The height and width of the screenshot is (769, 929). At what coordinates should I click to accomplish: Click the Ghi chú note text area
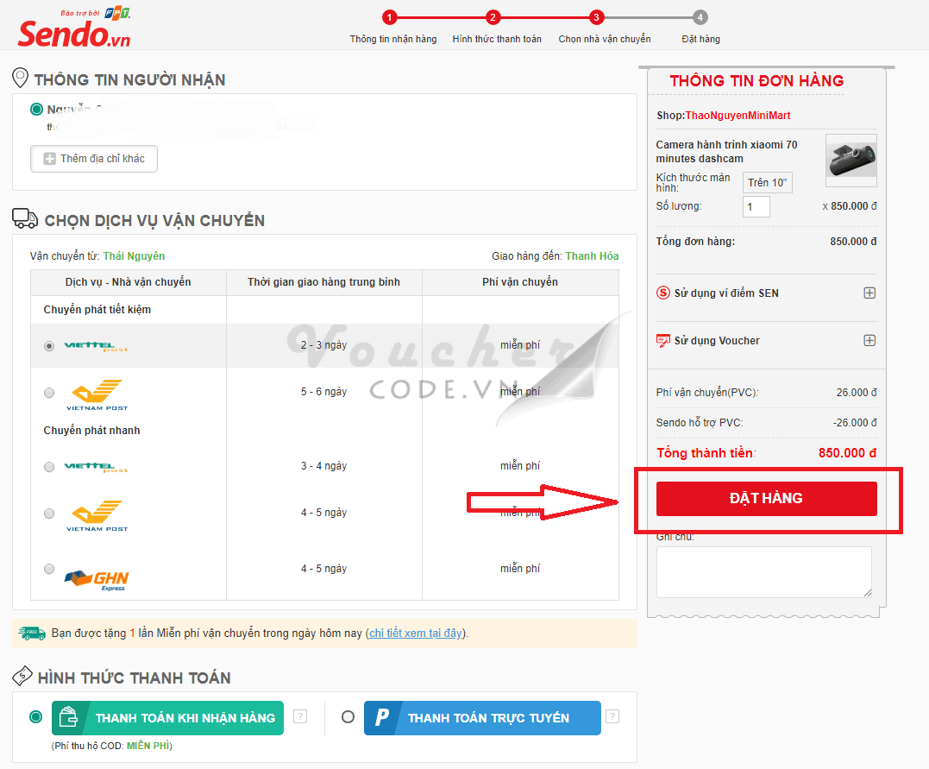(x=763, y=571)
